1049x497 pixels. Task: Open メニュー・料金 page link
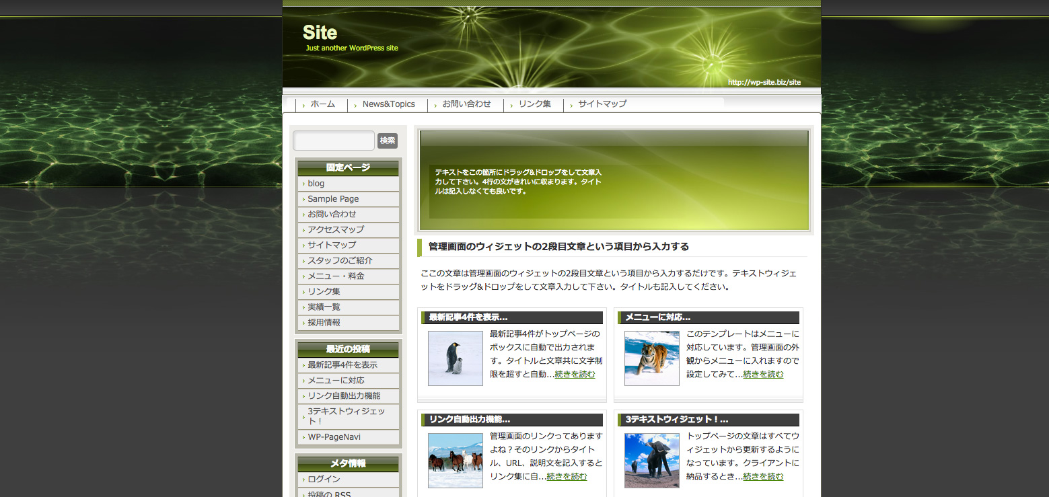(x=349, y=276)
